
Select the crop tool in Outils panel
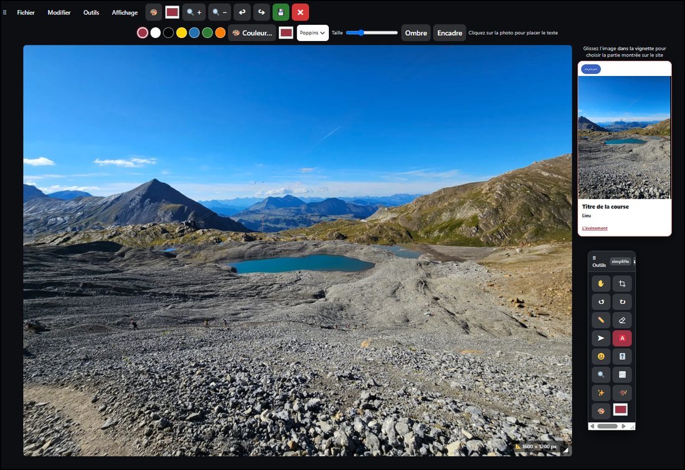[622, 283]
